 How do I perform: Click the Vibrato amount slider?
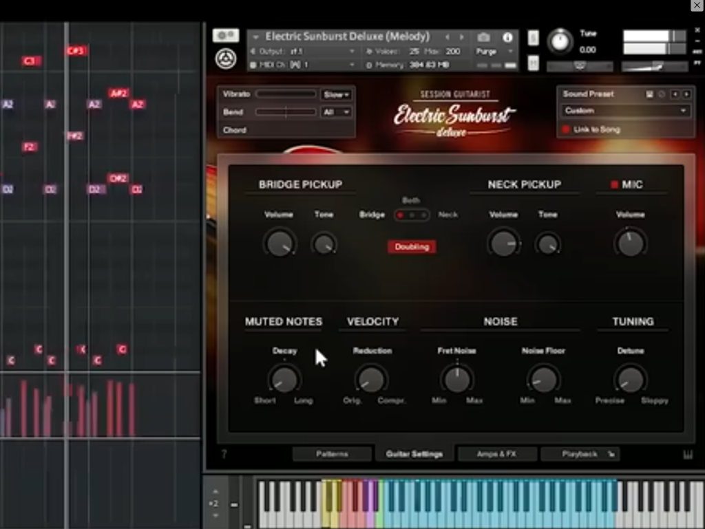pos(286,94)
